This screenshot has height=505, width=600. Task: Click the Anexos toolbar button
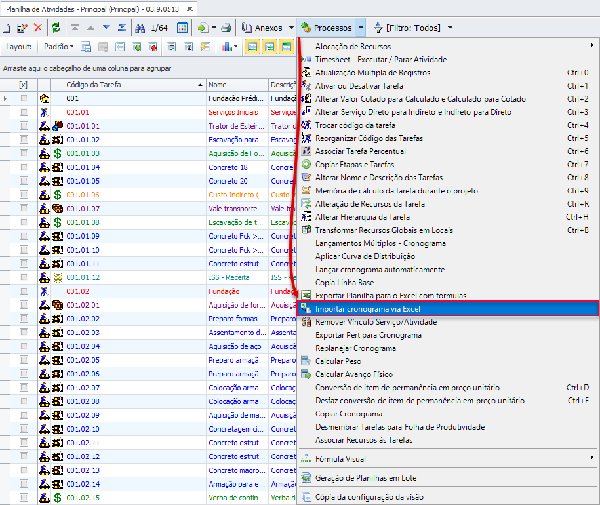point(263,28)
